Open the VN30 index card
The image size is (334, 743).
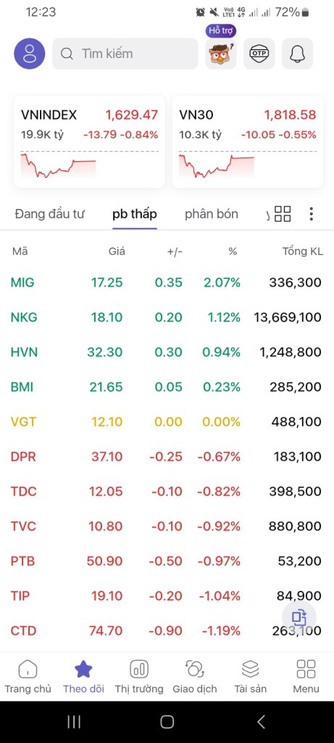coord(248,141)
